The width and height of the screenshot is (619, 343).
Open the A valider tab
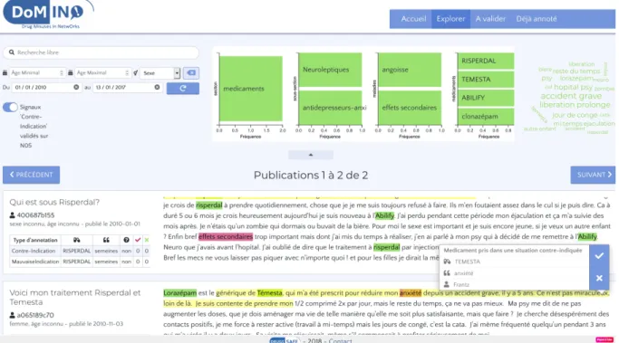[x=490, y=19]
